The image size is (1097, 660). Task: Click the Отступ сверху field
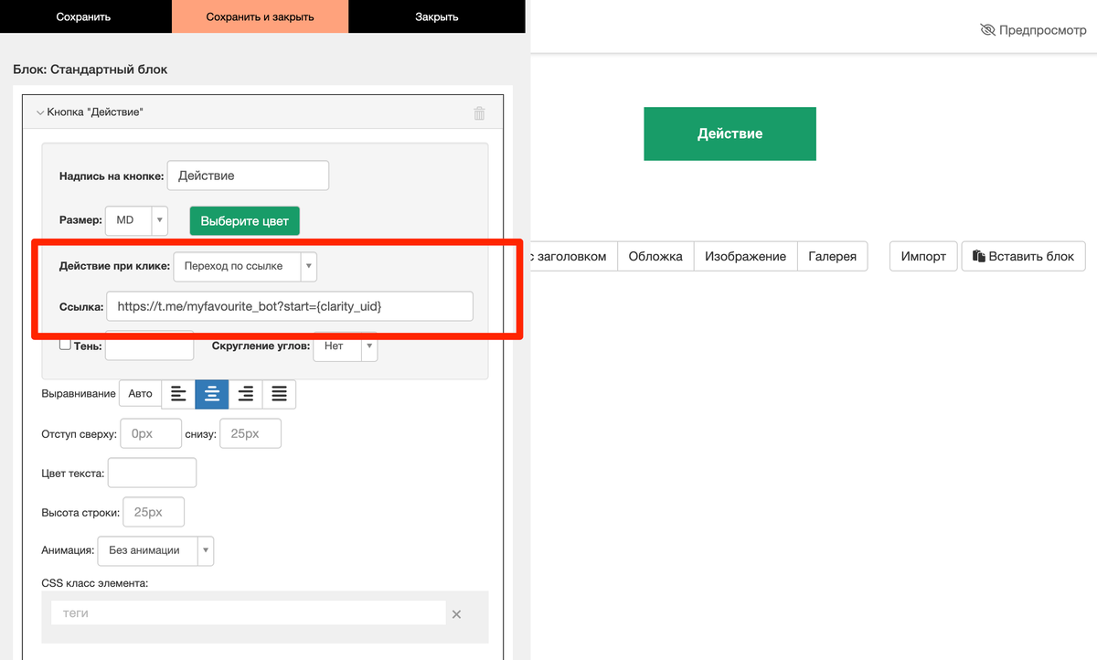tap(151, 434)
